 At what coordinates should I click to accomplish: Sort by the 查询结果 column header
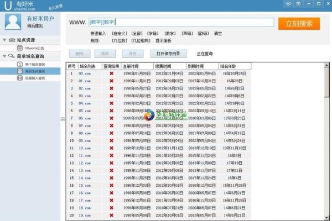pyautogui.click(x=111, y=66)
